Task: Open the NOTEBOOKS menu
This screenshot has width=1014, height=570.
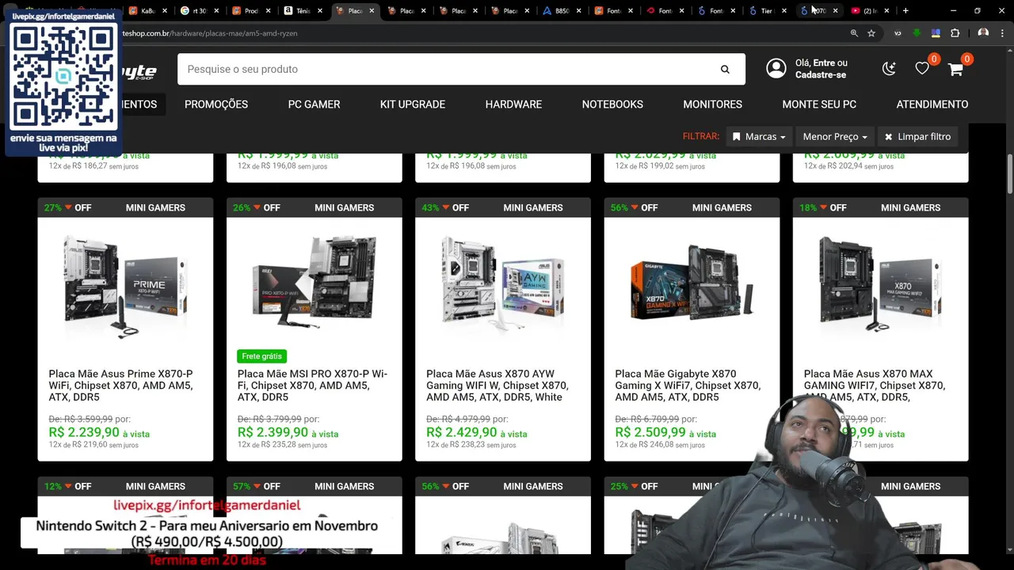Action: click(x=612, y=104)
